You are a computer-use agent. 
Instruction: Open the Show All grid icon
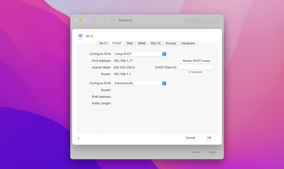[x=113, y=20]
